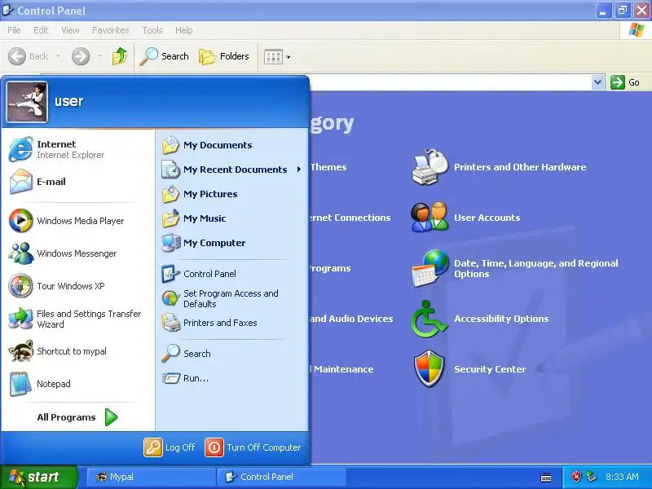The height and width of the screenshot is (489, 652).
Task: Click the Control Panel address field
Action: (x=450, y=82)
